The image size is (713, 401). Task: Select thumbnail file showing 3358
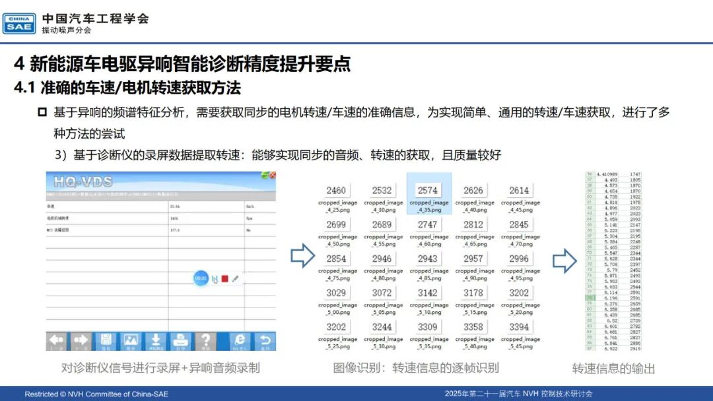tap(474, 334)
